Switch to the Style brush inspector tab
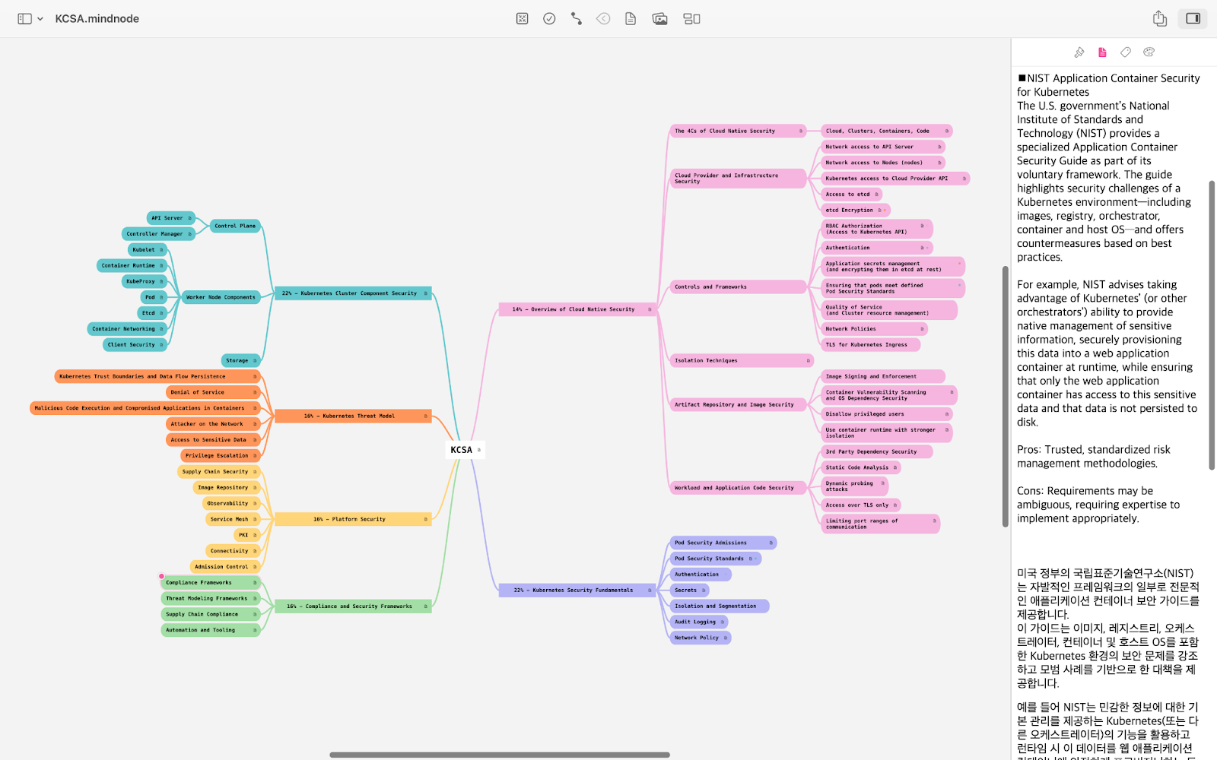 click(1079, 52)
